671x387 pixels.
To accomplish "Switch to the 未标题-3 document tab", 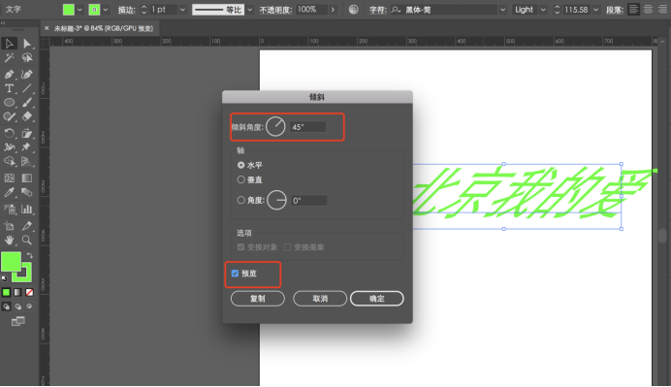I will tap(103, 28).
